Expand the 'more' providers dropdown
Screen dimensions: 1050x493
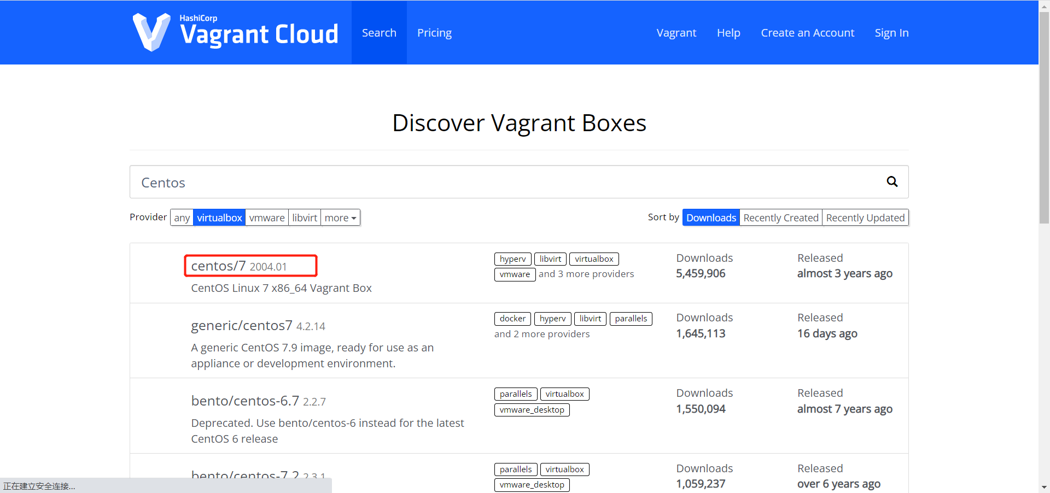tap(340, 218)
